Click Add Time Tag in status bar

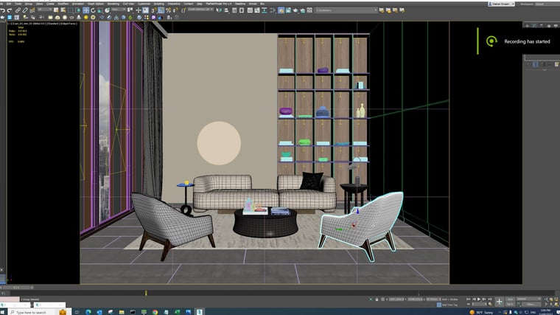click(x=448, y=305)
